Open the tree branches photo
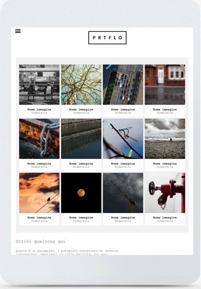201x289 pixels. [x=81, y=84]
